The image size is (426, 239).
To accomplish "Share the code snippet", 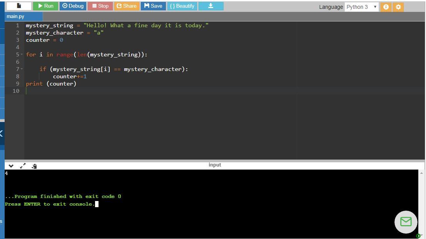I will point(127,6).
